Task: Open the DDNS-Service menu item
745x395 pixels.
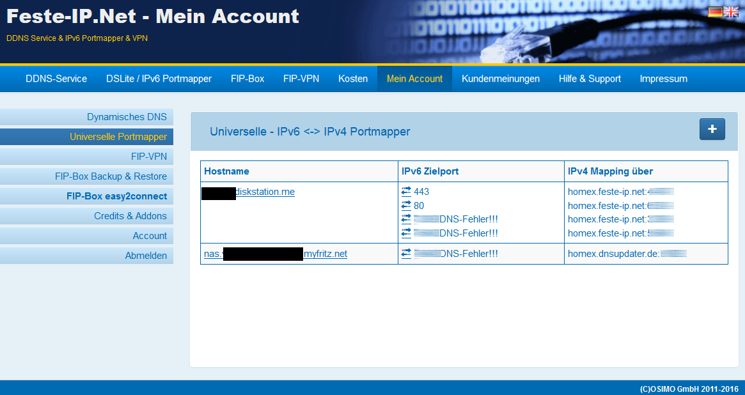Action: [x=56, y=79]
